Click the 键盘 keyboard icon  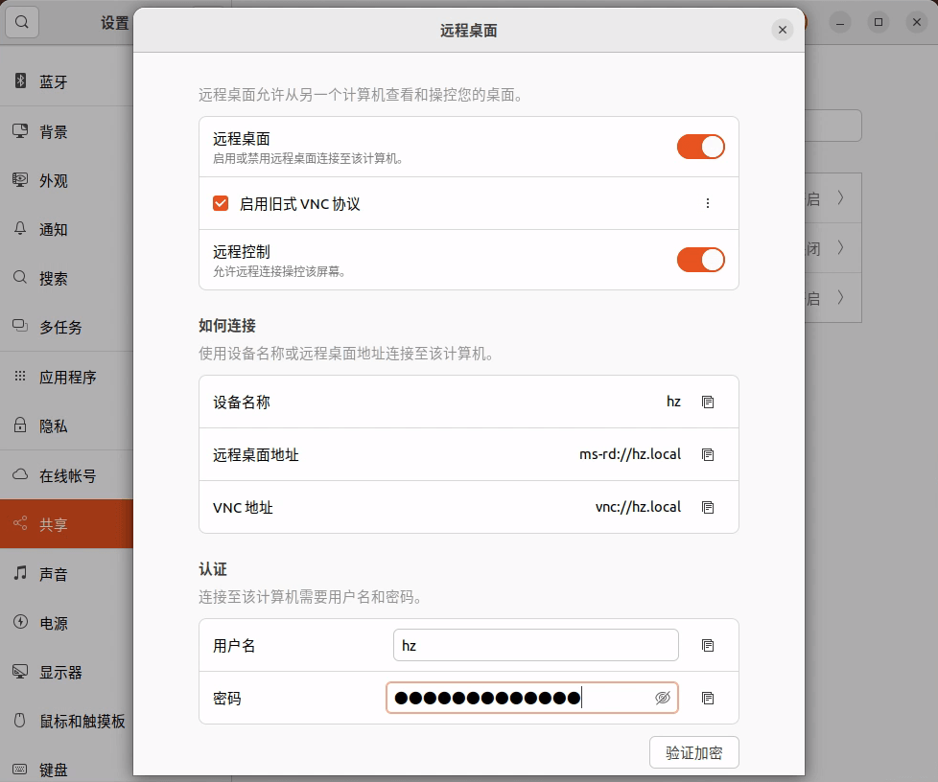pos(20,768)
